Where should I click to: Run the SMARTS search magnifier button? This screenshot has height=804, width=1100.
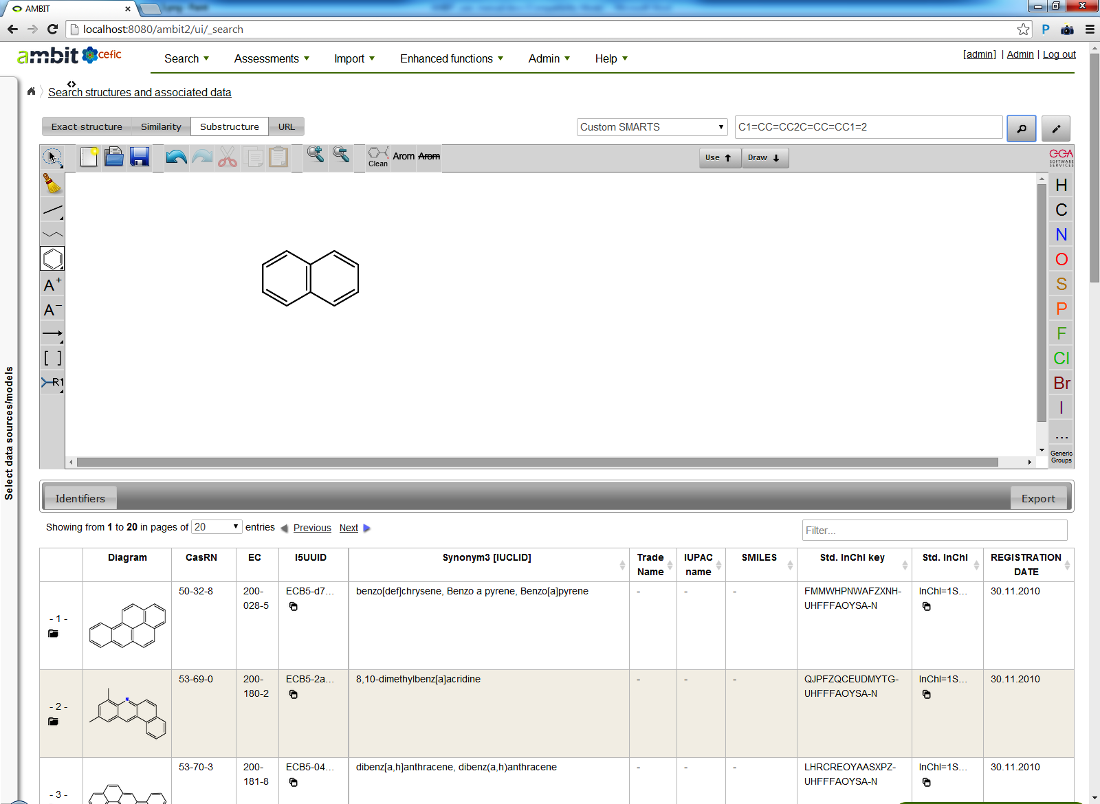click(1021, 129)
